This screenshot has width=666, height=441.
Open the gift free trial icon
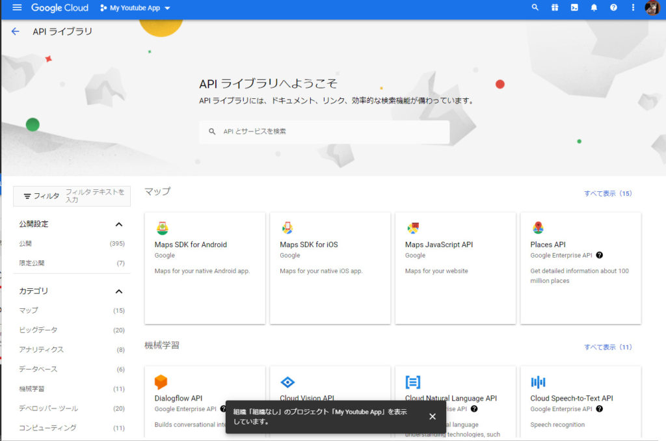555,7
